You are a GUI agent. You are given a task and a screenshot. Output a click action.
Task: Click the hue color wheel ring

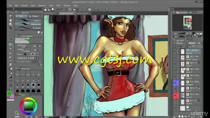coord(29,99)
